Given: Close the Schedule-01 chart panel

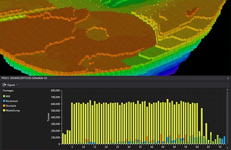Looking at the screenshot, I should coord(228,79).
